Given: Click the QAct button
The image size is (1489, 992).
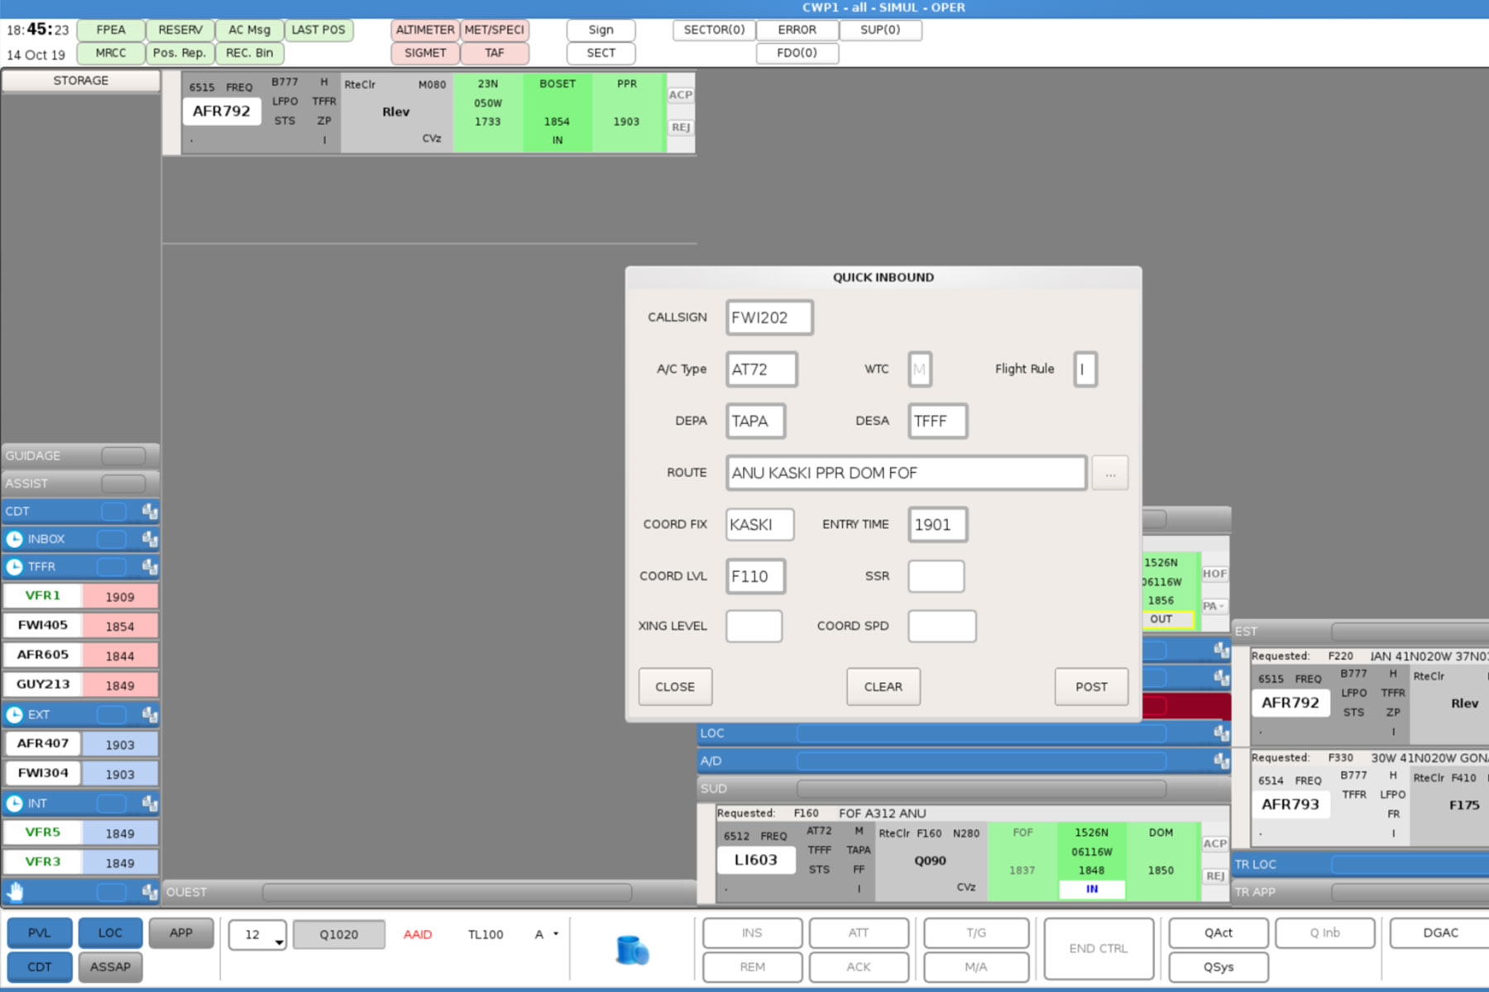Looking at the screenshot, I should (x=1218, y=932).
